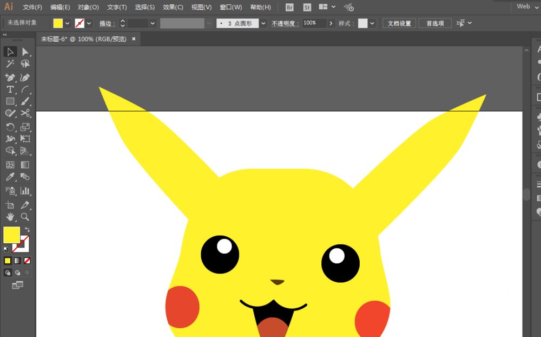This screenshot has height=337, width=541.
Task: Select the Rectangle tool
Action: (10, 101)
